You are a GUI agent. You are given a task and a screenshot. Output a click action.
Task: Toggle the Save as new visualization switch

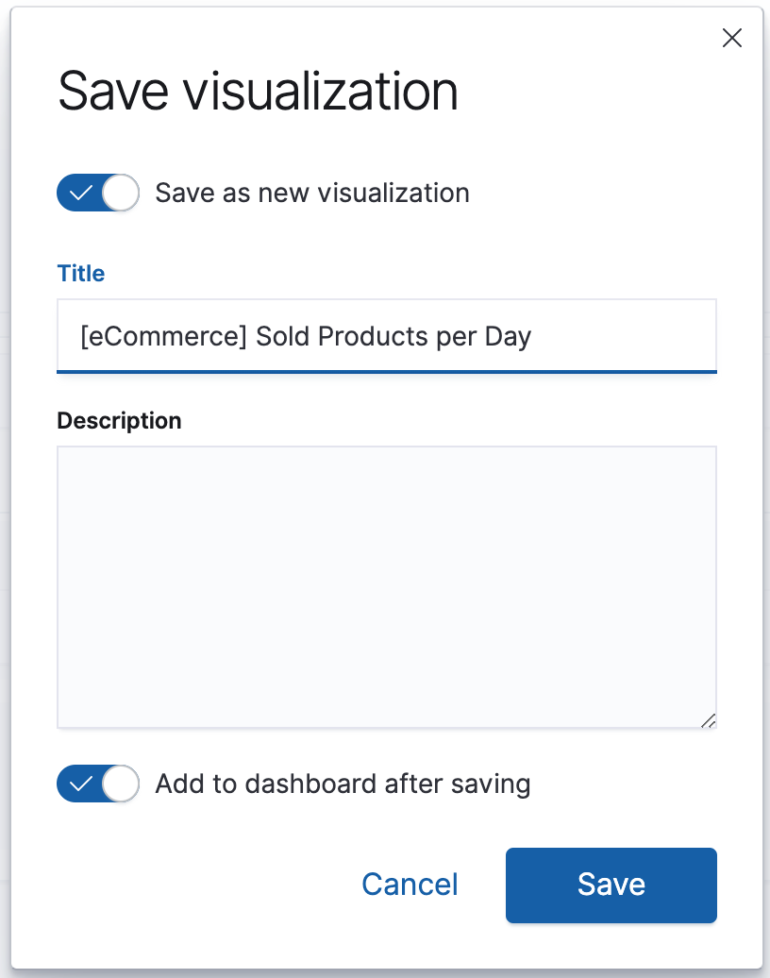click(x=97, y=194)
